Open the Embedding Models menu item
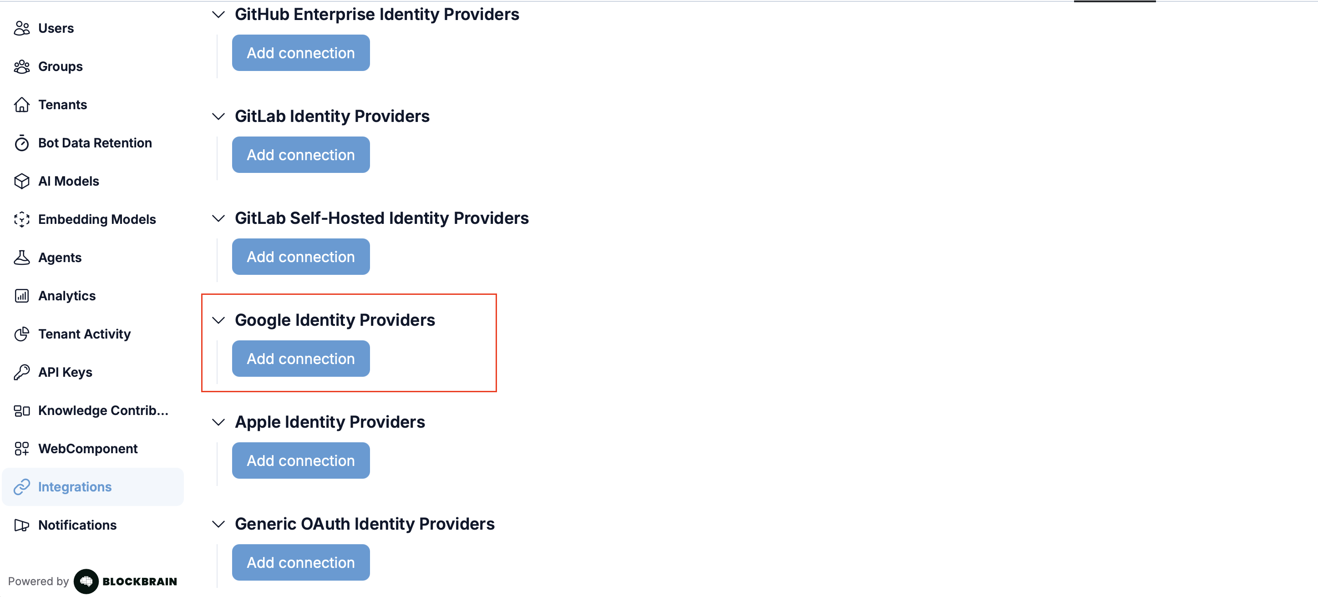Viewport: 1318px width, 597px height. (x=96, y=219)
